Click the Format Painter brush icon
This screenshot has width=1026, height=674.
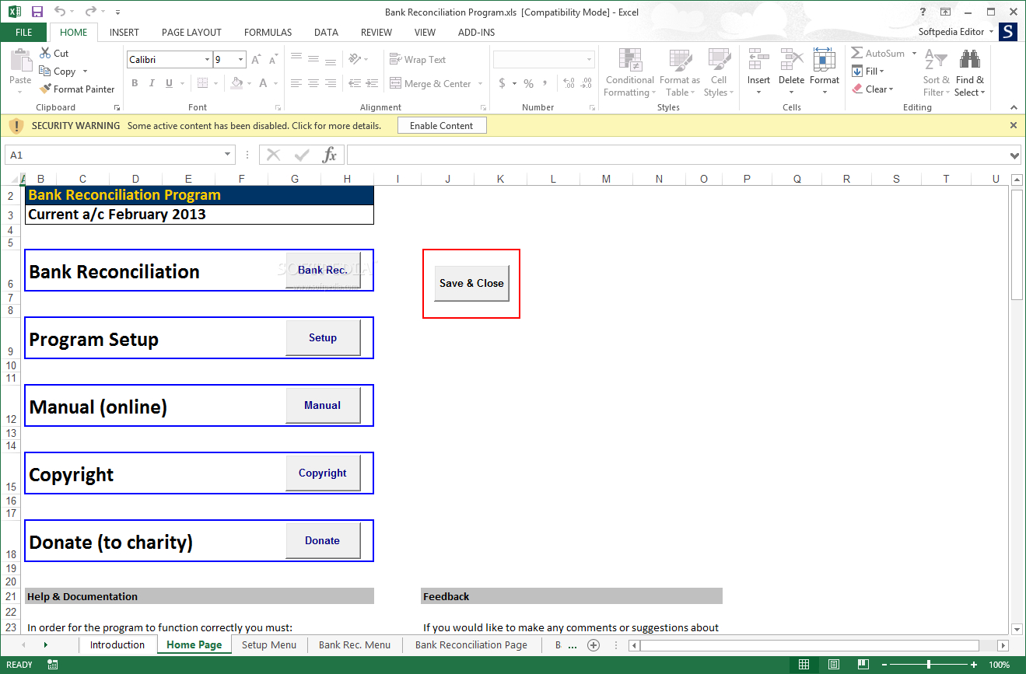[46, 89]
